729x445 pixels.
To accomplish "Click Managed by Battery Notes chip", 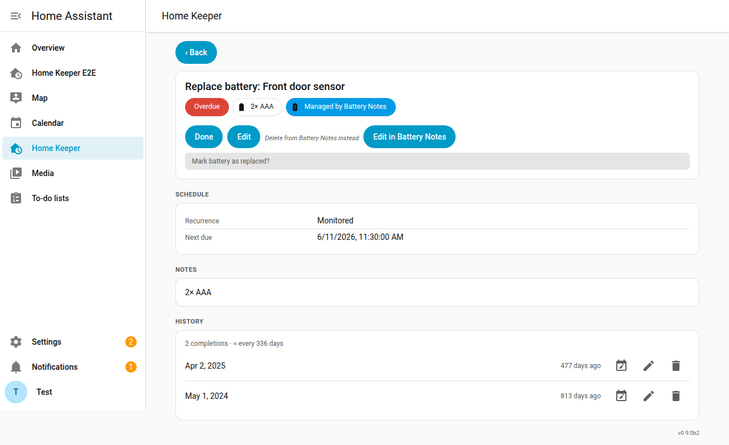I will 341,107.
